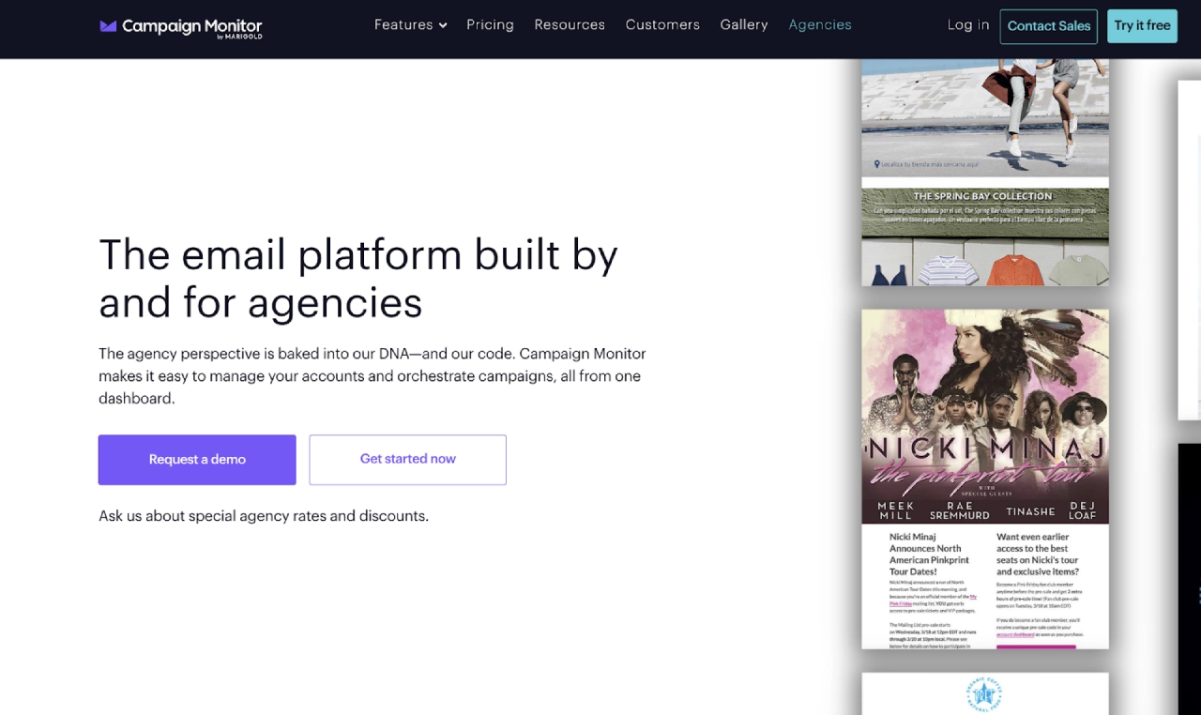
Task: Select the Agencies menu item
Action: coord(819,24)
